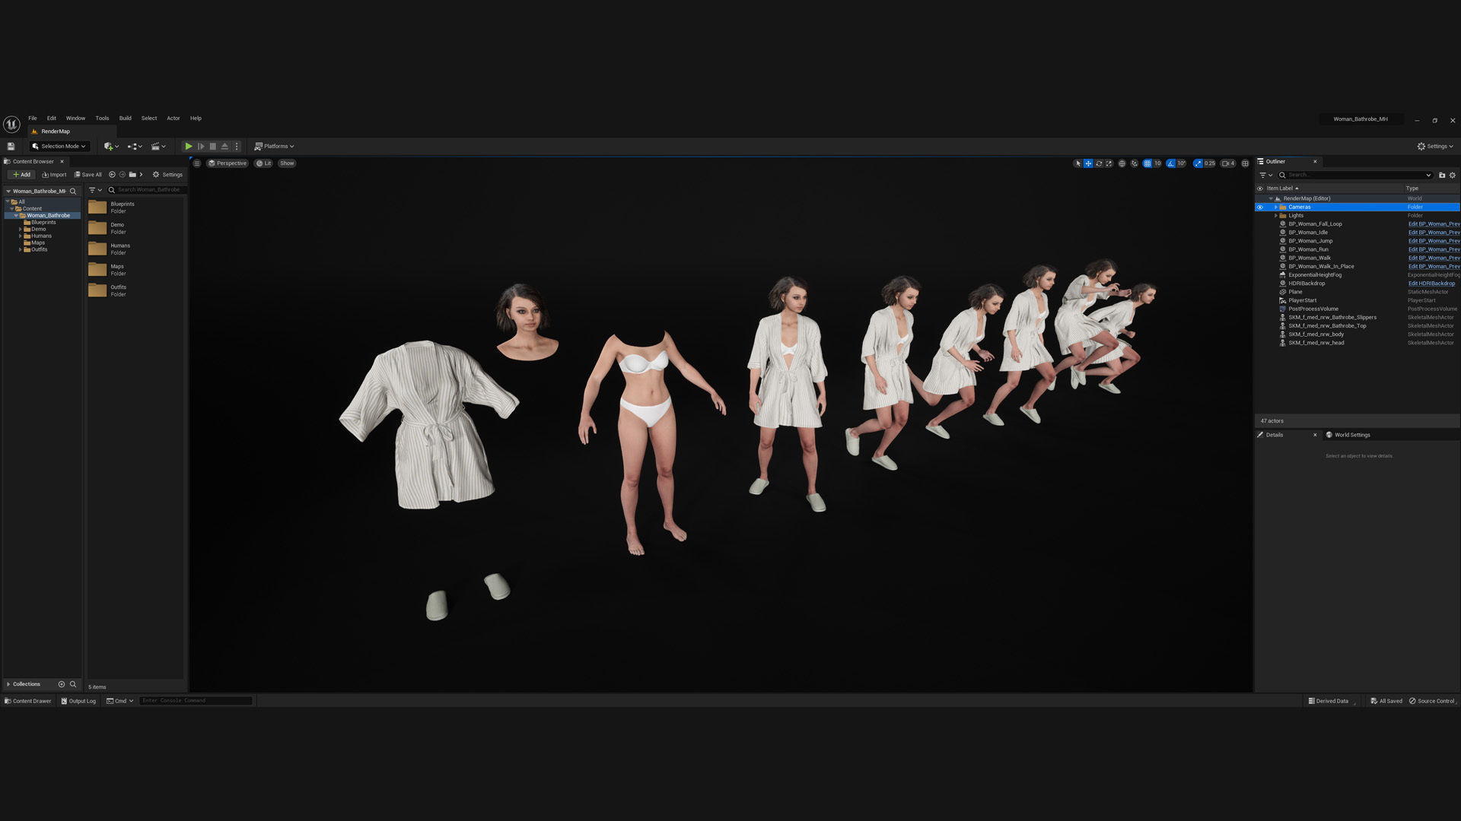Open the Build menu
This screenshot has width=1461, height=821.
[x=126, y=118]
